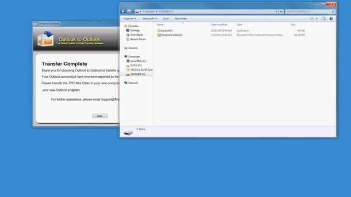Click New folder in the toolbar

click(x=181, y=19)
